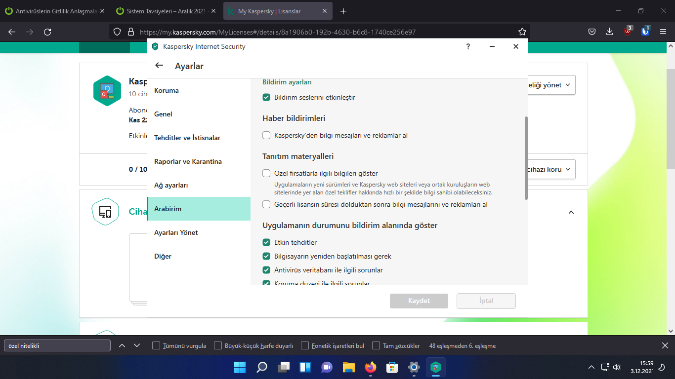Open Kaspersky help question mark
This screenshot has width=675, height=379.
(468, 46)
